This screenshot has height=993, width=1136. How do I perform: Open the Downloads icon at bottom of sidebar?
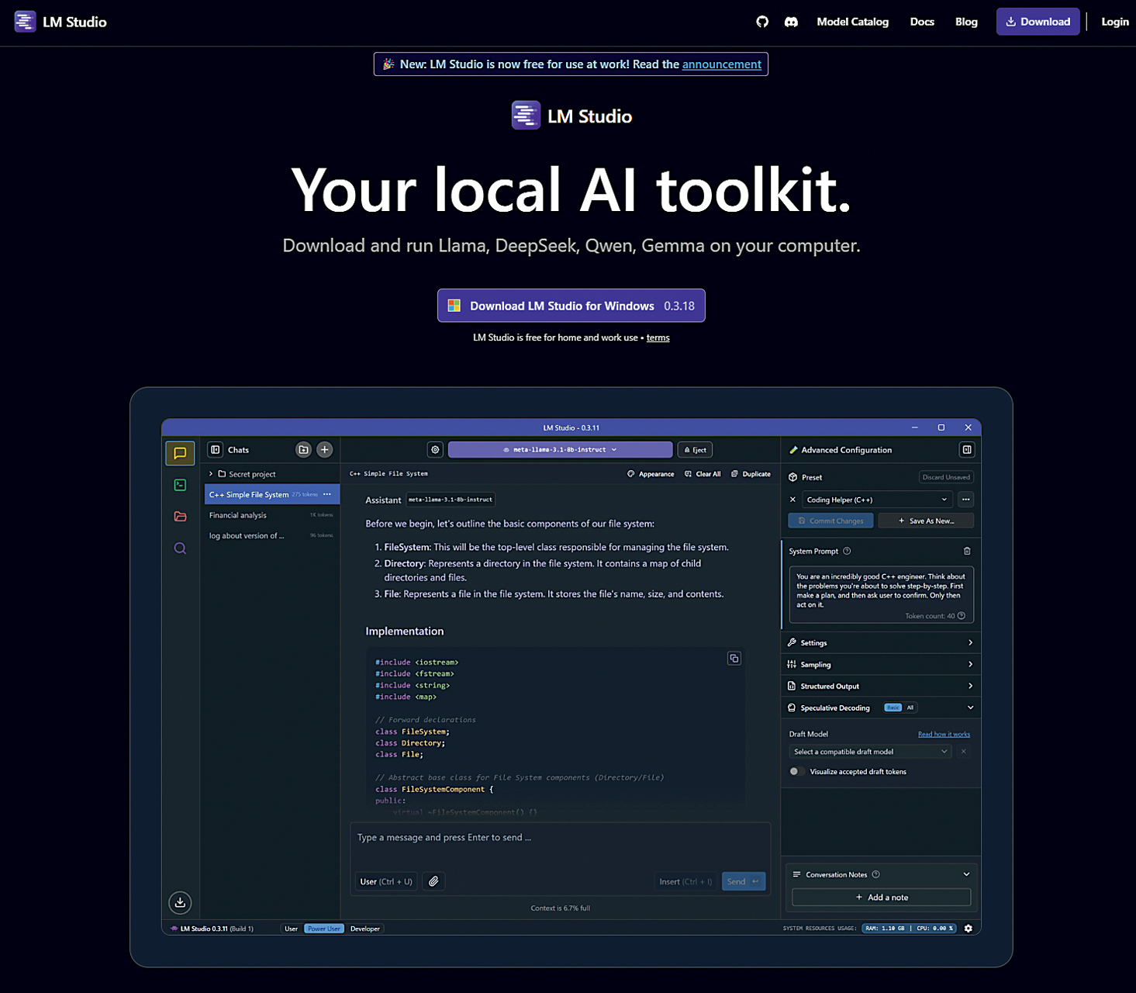click(x=180, y=901)
